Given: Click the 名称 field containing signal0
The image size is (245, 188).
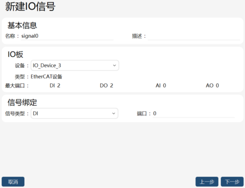Looking at the screenshot, I should (67, 36).
